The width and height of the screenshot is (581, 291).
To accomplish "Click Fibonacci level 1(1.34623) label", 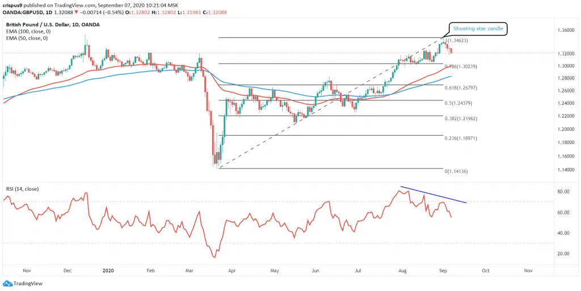I will [x=458, y=41].
